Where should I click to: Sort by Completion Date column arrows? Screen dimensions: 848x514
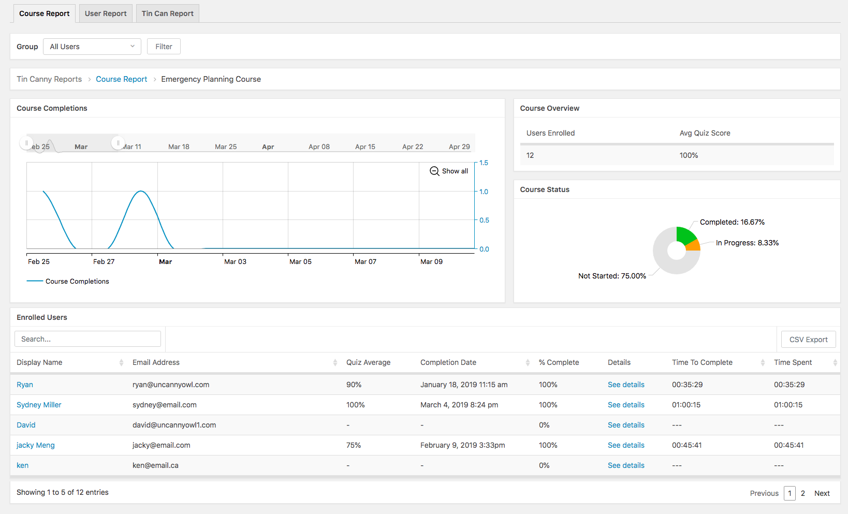pyautogui.click(x=528, y=362)
